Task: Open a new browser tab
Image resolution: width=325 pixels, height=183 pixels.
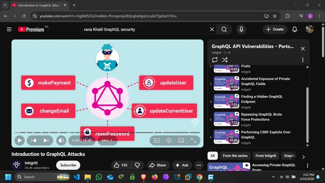Action: (x=74, y=5)
